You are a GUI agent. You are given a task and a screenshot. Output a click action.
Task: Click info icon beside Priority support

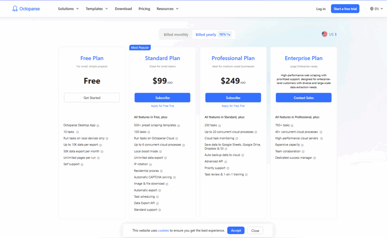pos(228,168)
